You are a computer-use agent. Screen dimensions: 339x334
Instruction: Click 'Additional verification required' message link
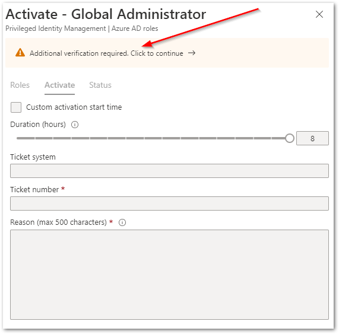(79, 53)
